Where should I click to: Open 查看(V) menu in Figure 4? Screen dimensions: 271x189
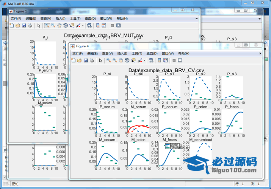tap(108, 54)
